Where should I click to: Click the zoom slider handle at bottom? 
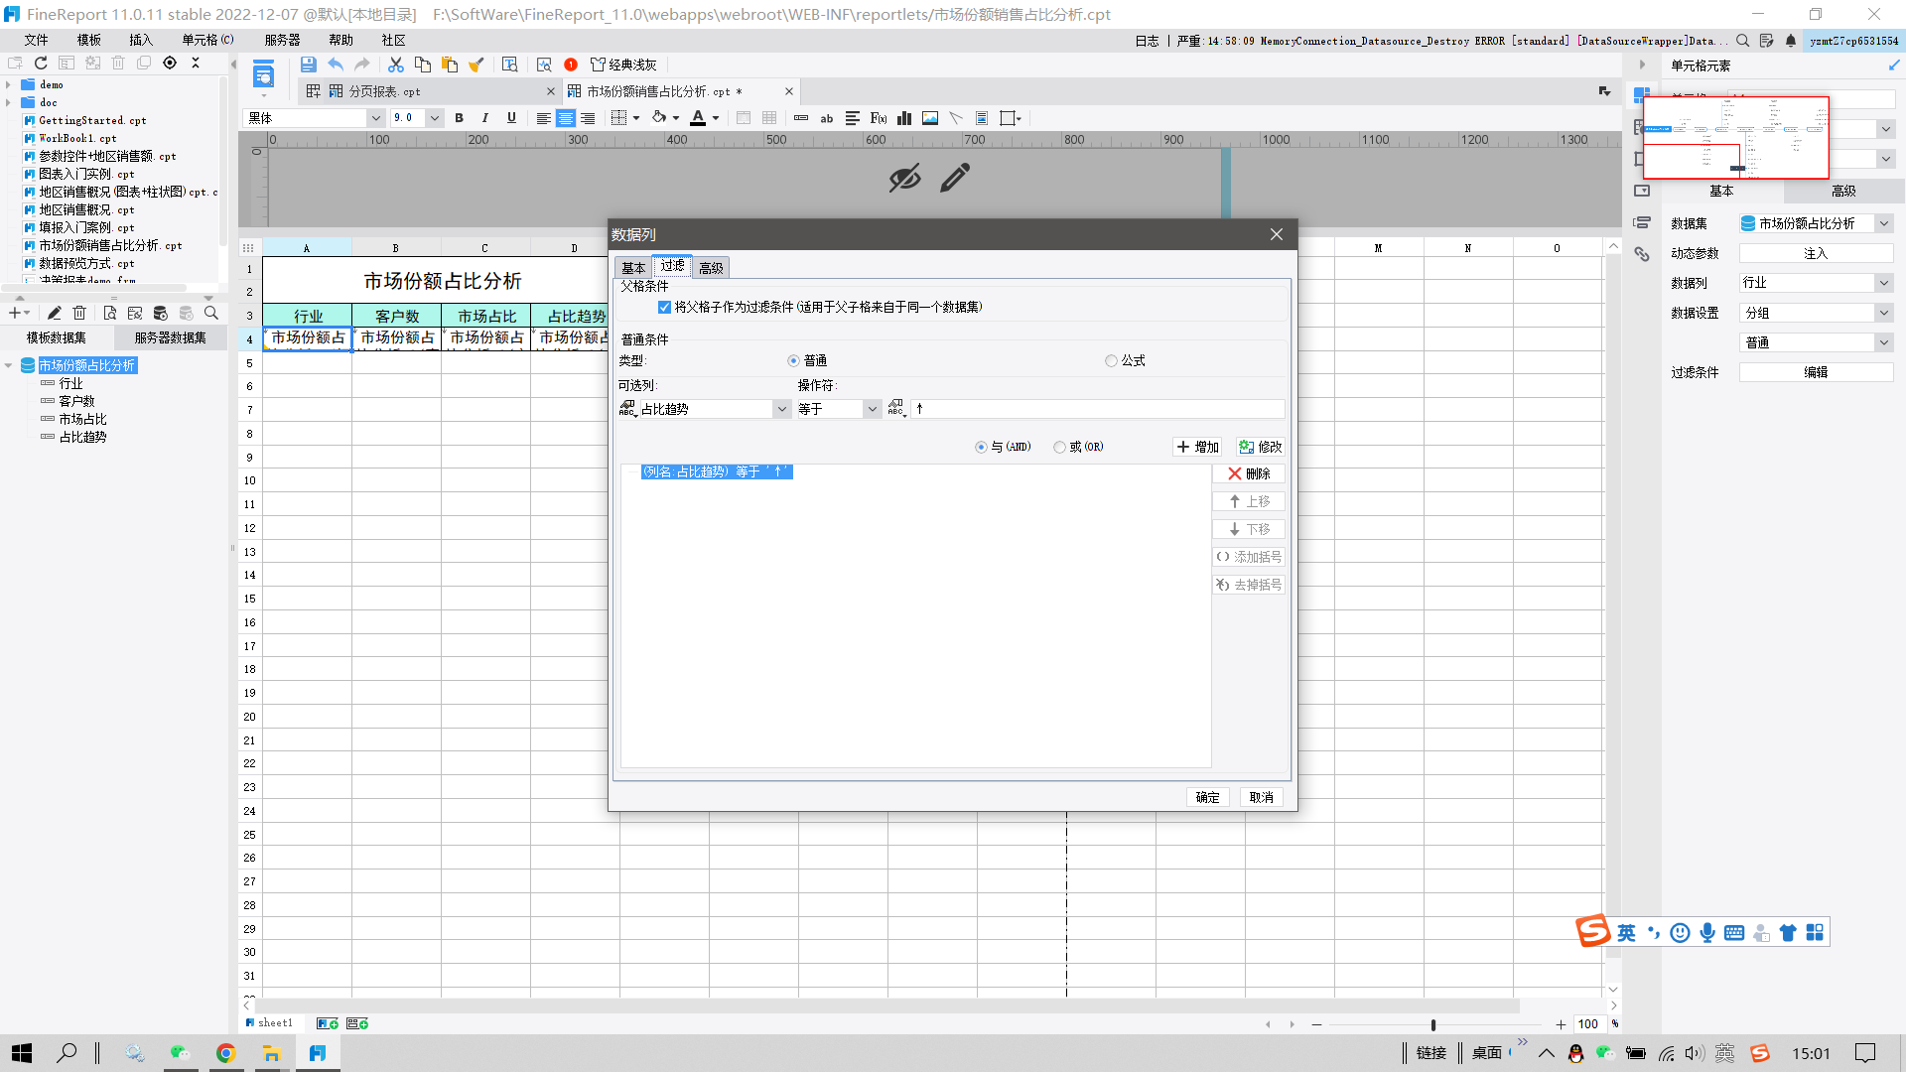[x=1432, y=1024]
